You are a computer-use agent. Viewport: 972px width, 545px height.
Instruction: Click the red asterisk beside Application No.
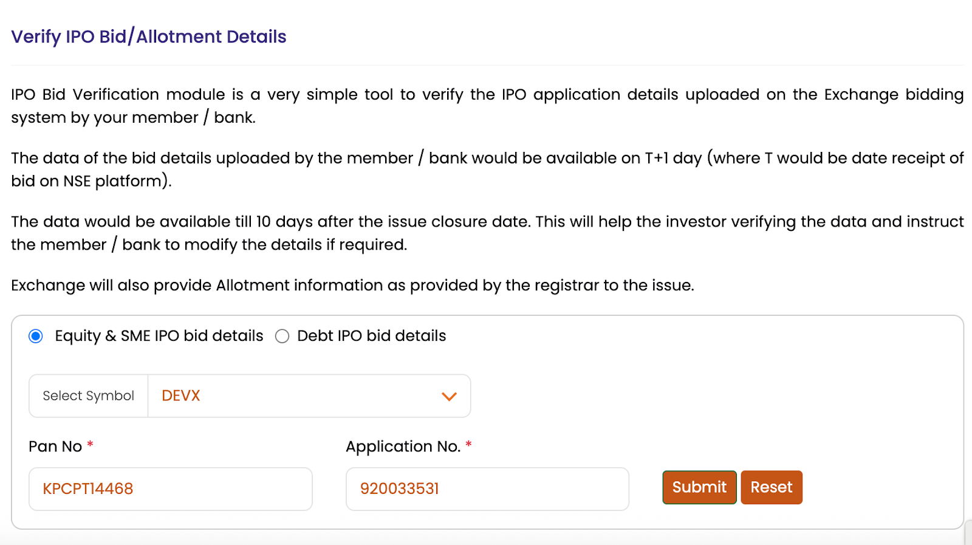[x=468, y=445]
